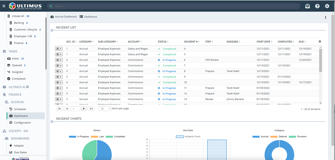This screenshot has height=160, width=335.
Task: Select Employee / HR category
Action: [x=23, y=36]
